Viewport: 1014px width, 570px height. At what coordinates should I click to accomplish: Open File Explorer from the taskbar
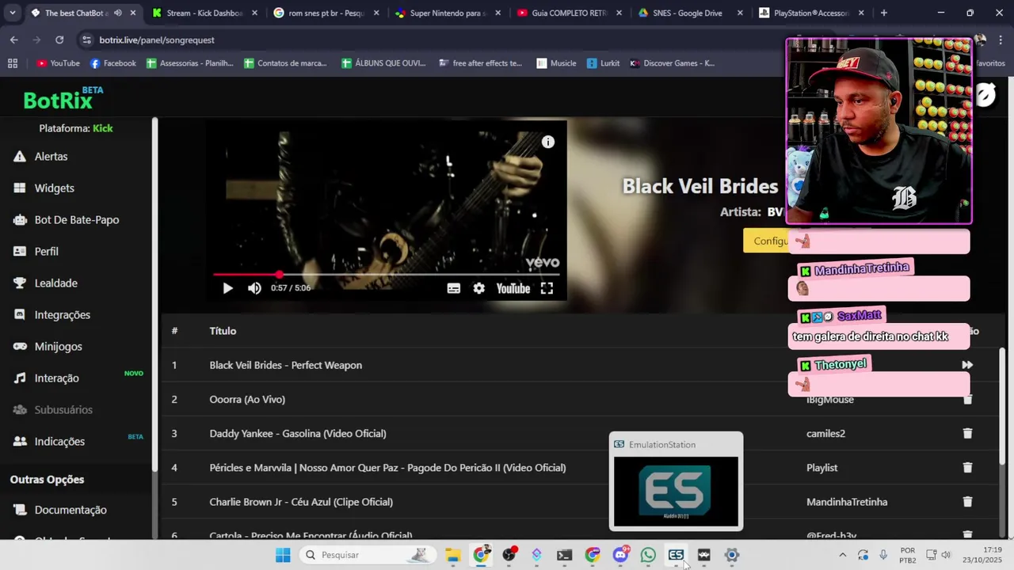(452, 555)
